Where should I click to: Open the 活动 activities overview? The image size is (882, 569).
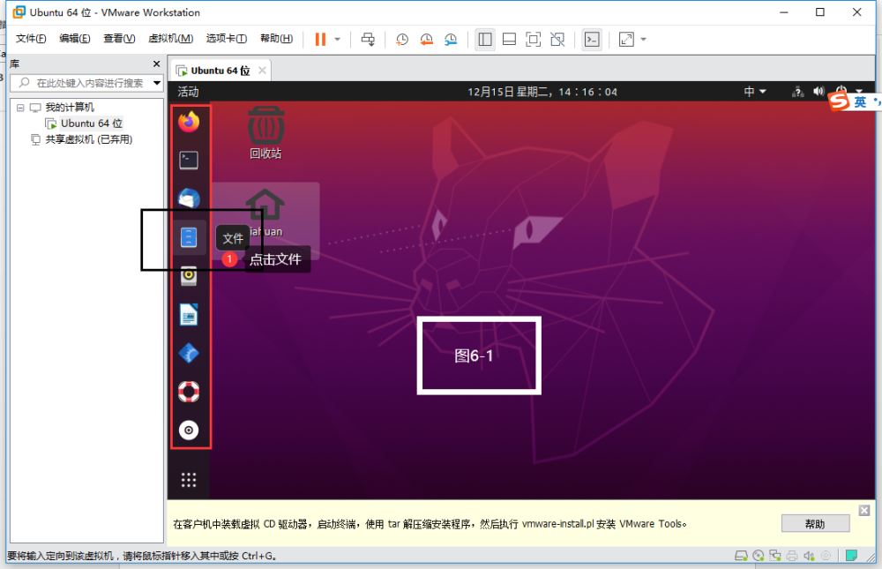pos(188,92)
